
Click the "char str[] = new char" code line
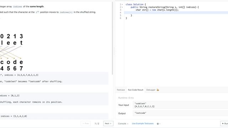[x=157, y=10]
